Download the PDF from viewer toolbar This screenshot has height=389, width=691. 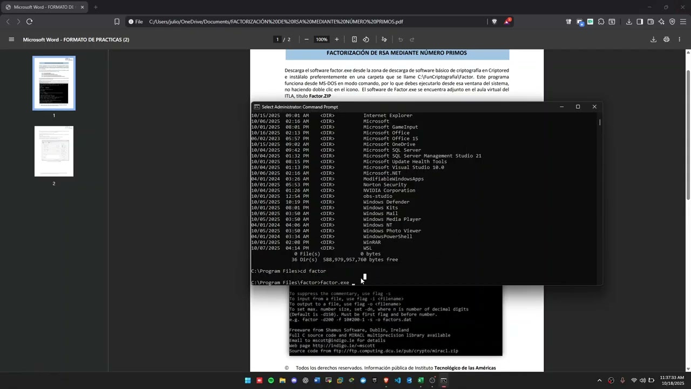[653, 39]
